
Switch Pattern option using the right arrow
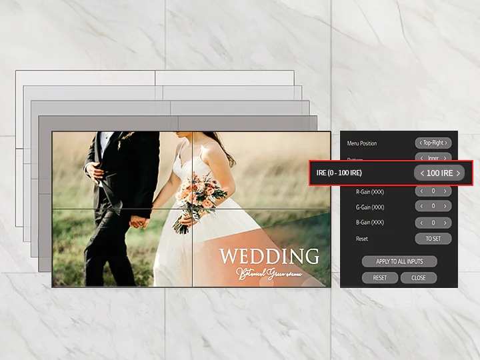point(445,158)
